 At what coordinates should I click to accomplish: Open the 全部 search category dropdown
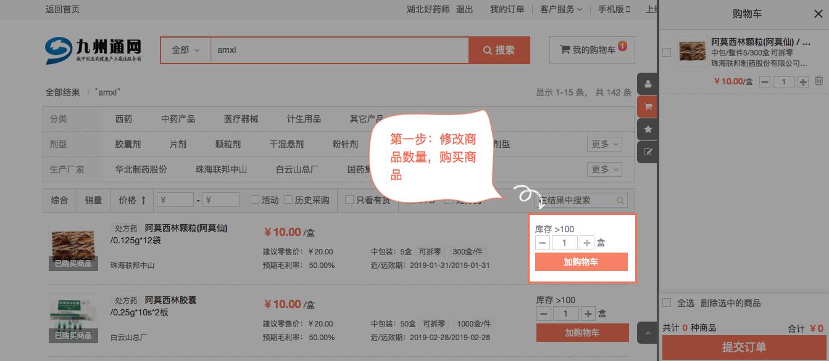click(x=185, y=50)
